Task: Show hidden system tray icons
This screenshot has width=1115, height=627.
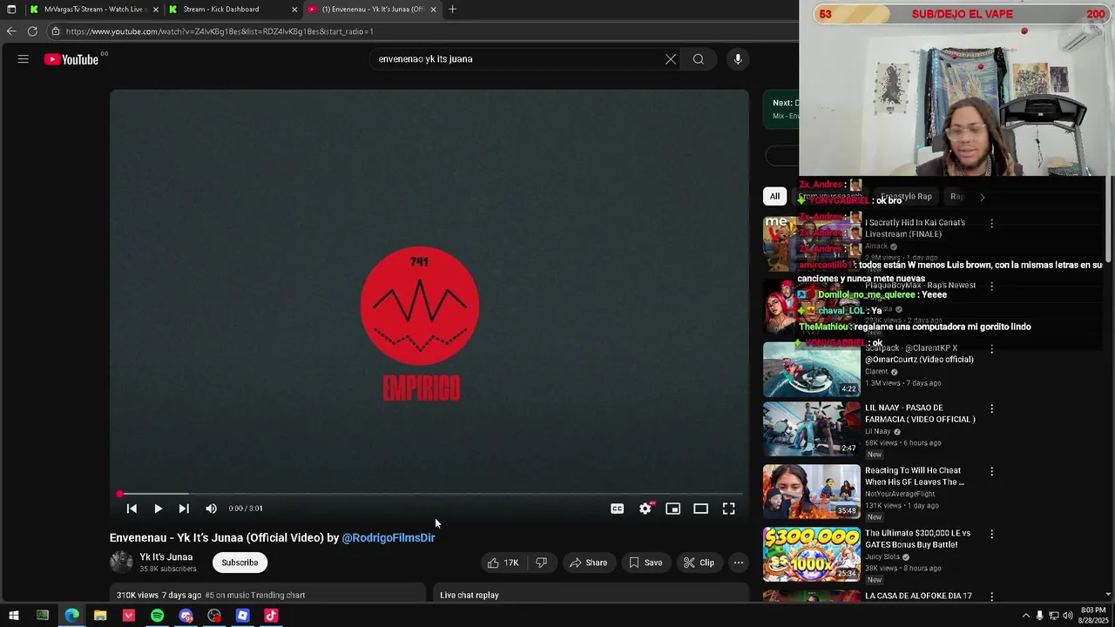Action: 1025,616
